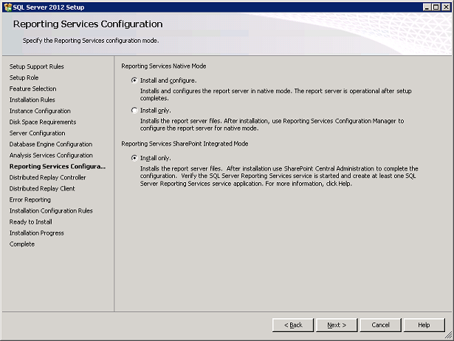Click the Next button

337,325
